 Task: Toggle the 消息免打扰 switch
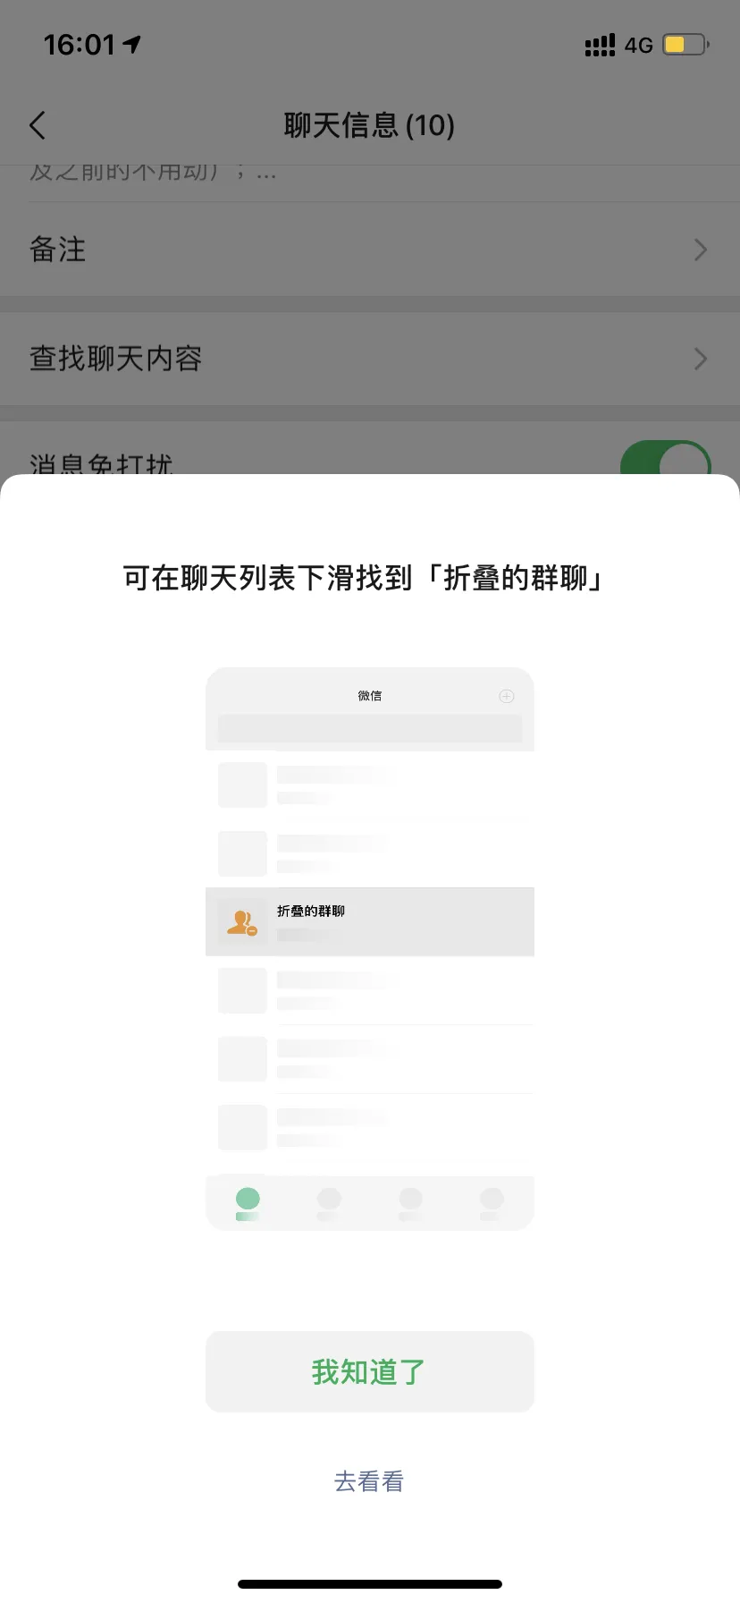[666, 458]
